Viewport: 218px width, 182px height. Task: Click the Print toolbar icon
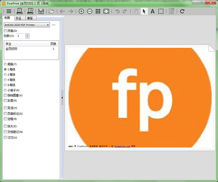(x=20, y=11)
